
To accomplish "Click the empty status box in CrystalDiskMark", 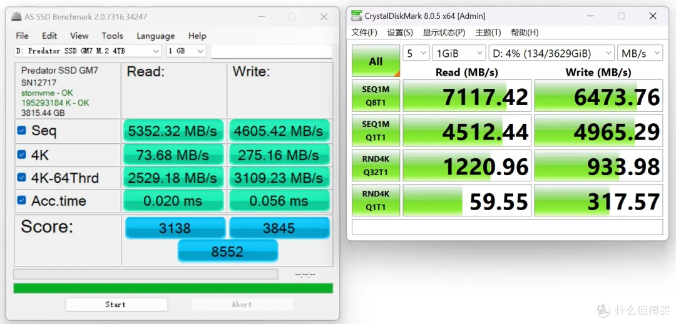I will tap(507, 227).
